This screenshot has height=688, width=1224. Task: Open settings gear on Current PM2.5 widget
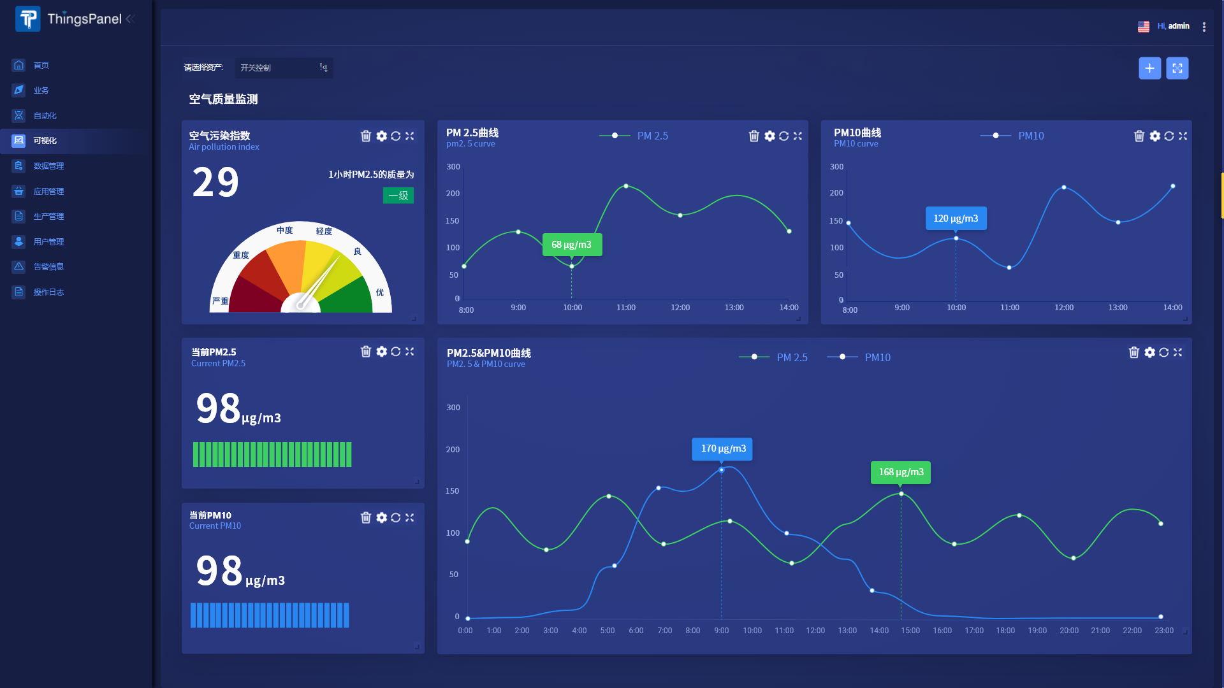381,351
